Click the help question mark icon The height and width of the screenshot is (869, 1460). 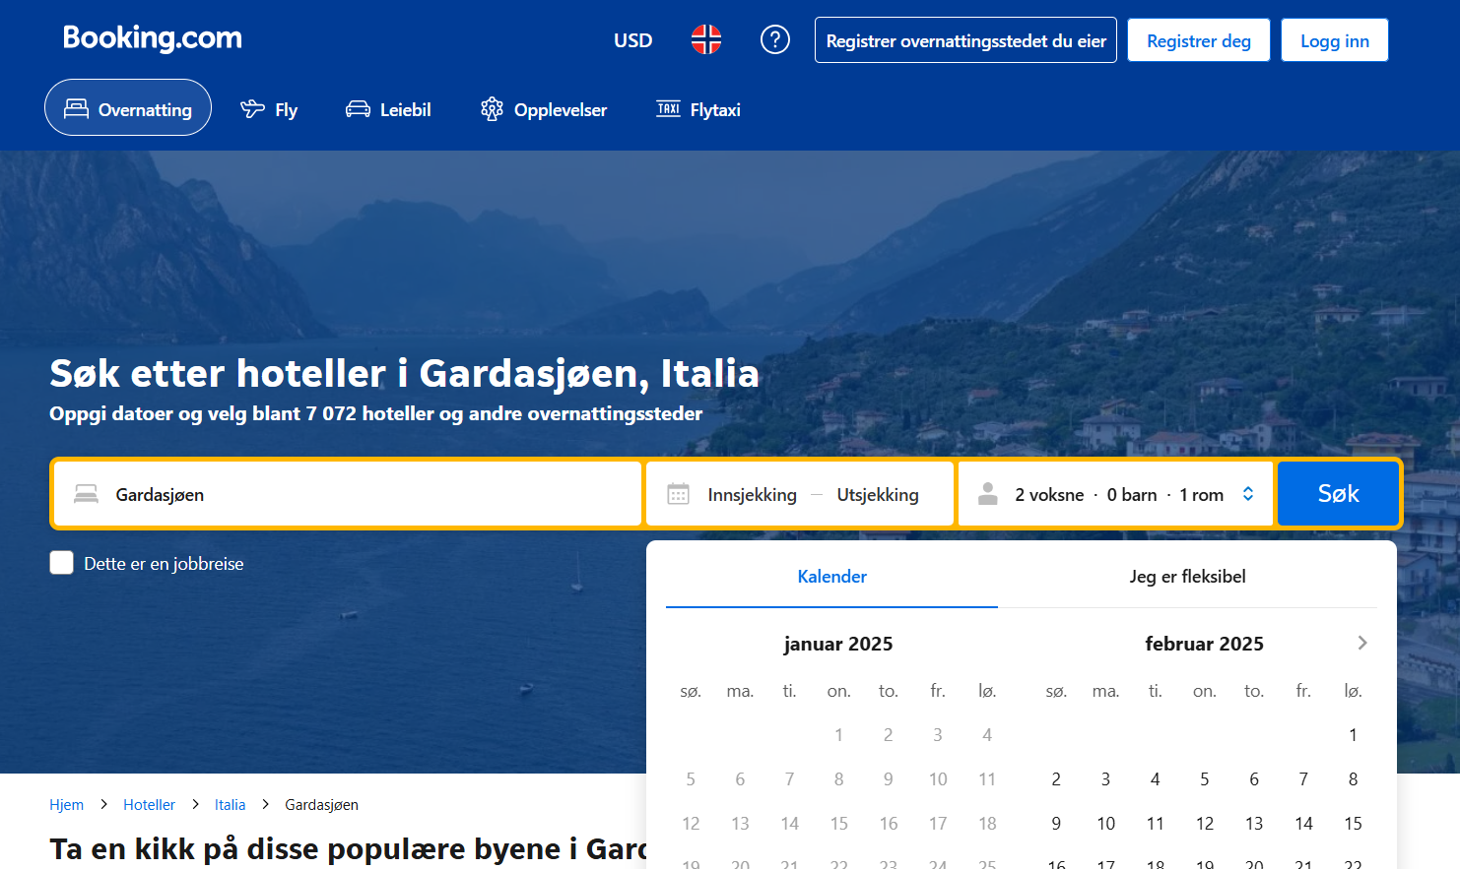pos(774,40)
